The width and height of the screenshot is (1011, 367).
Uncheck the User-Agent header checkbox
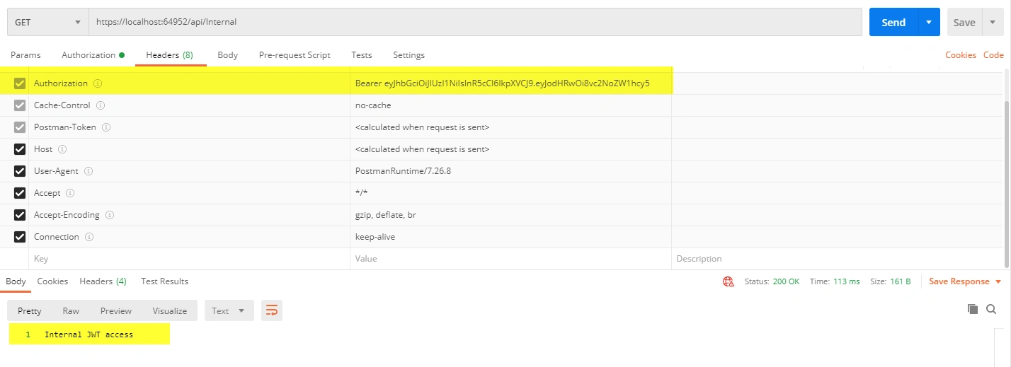[20, 171]
